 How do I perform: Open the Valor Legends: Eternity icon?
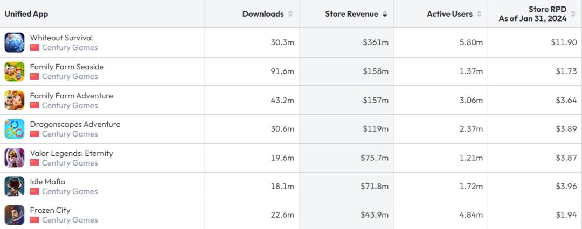pos(15,158)
